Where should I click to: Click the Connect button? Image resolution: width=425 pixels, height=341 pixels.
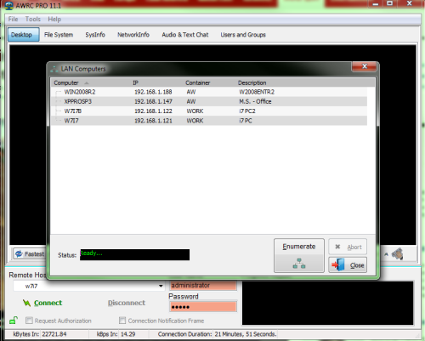click(42, 303)
